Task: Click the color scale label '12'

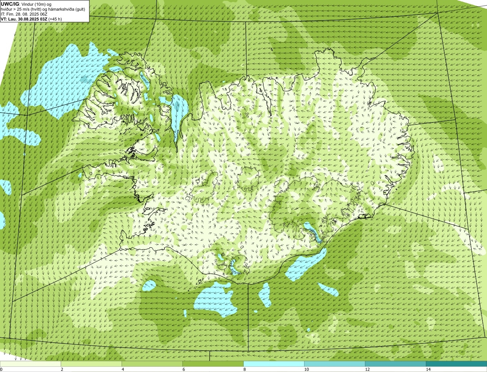Action: coord(367,369)
